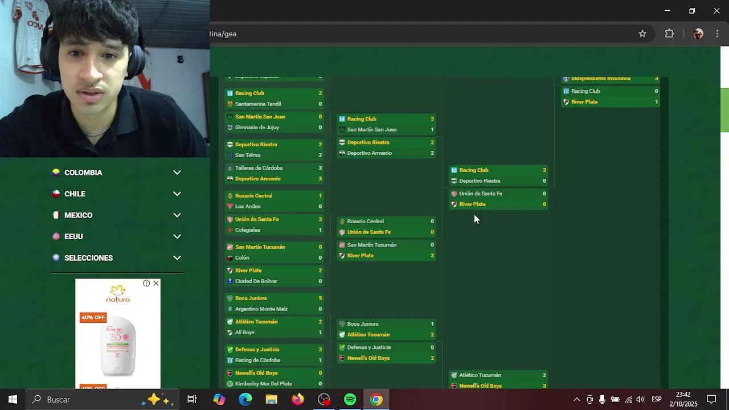Click the Kimberley Mar Del Plata crest
The image size is (729, 410).
230,384
